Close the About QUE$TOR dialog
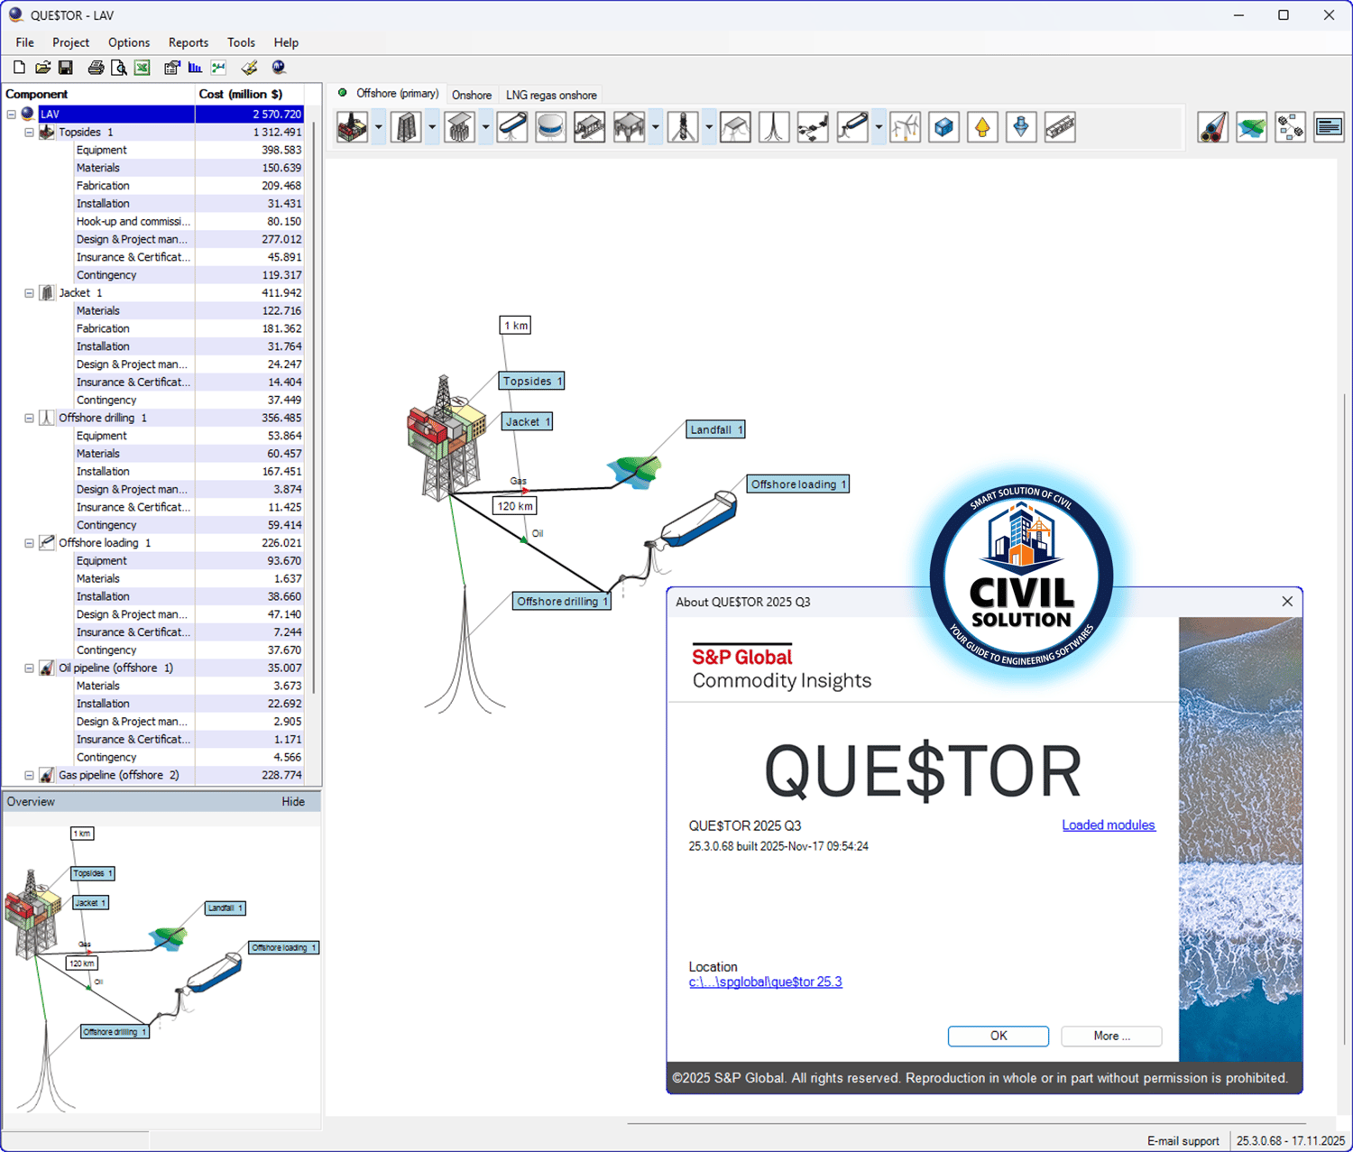This screenshot has width=1353, height=1152. pos(1287,602)
